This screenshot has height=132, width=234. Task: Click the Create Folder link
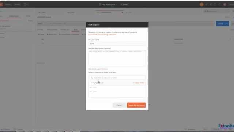(139, 83)
